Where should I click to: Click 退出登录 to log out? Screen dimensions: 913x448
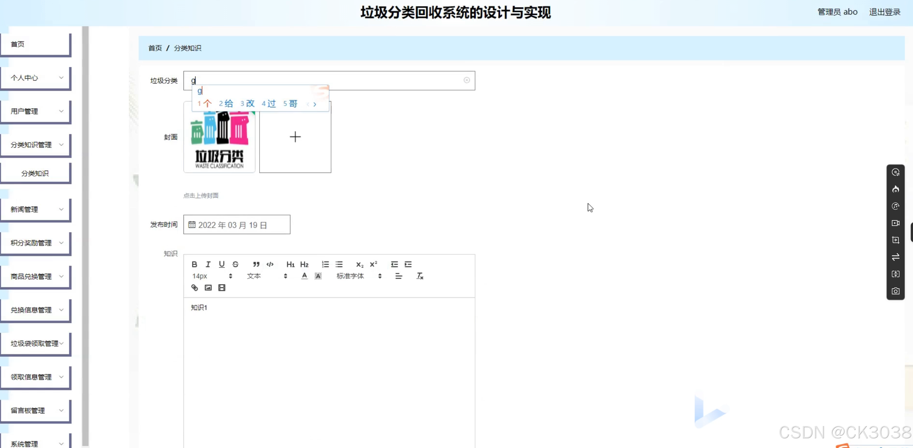tap(884, 12)
